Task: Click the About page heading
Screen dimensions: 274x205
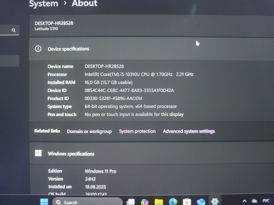Action: click(84, 4)
